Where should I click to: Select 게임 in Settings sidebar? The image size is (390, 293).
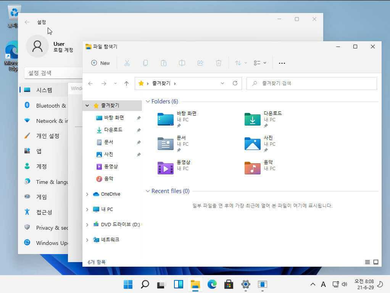(x=44, y=197)
